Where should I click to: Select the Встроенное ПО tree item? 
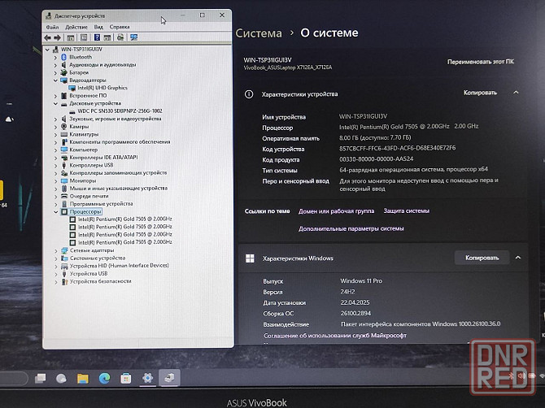click(88, 95)
